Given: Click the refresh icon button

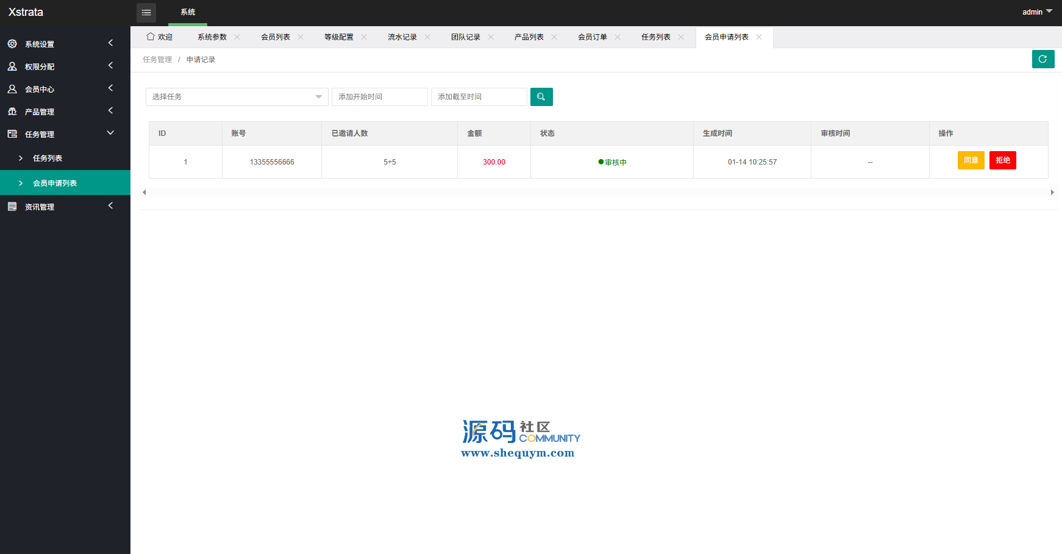Looking at the screenshot, I should (1042, 59).
